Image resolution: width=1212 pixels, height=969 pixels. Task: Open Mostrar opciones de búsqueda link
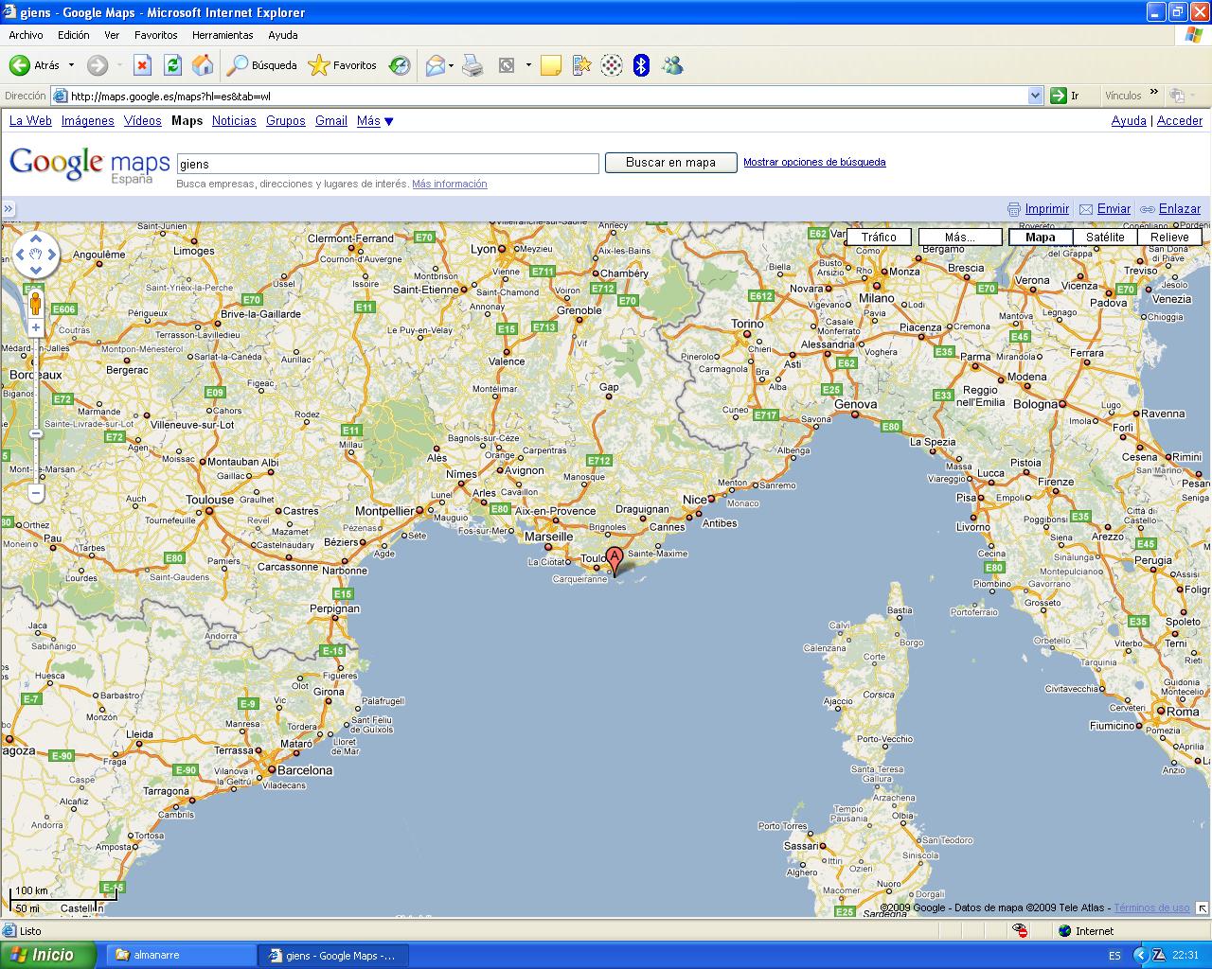(814, 162)
